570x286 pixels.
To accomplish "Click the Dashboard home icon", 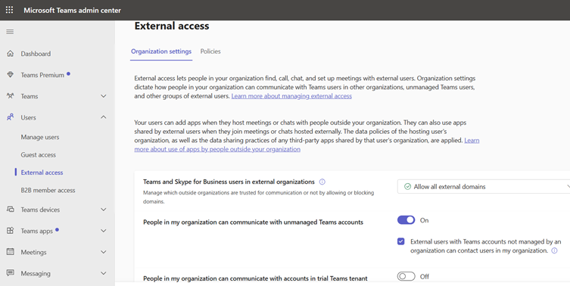I will click(x=10, y=54).
